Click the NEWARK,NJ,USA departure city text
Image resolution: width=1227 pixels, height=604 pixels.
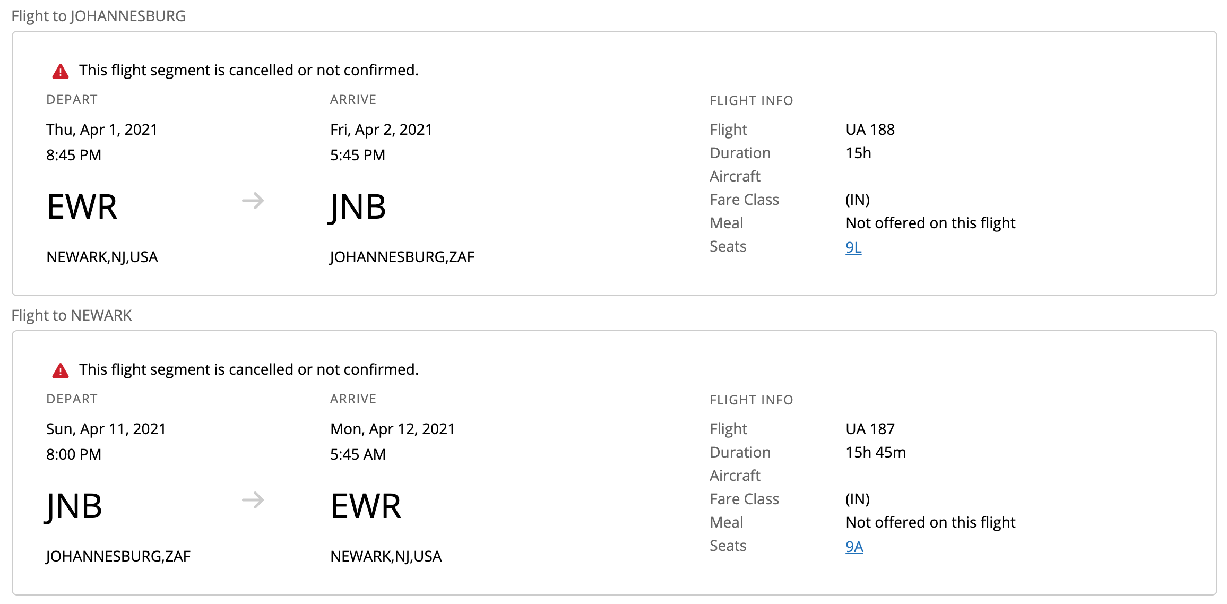pyautogui.click(x=102, y=257)
